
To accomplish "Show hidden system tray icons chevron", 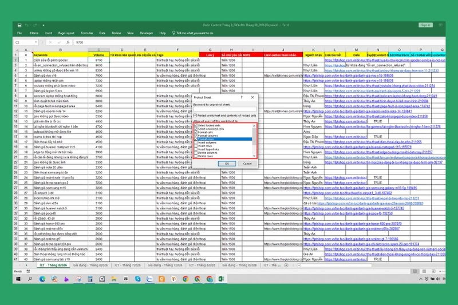I will pyautogui.click(x=420, y=279).
